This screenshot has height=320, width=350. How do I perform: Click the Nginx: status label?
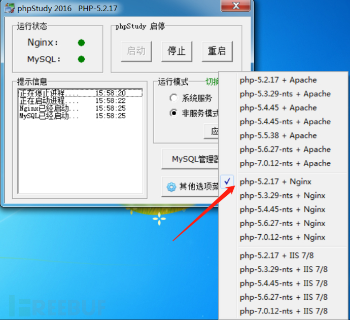pyautogui.click(x=43, y=43)
